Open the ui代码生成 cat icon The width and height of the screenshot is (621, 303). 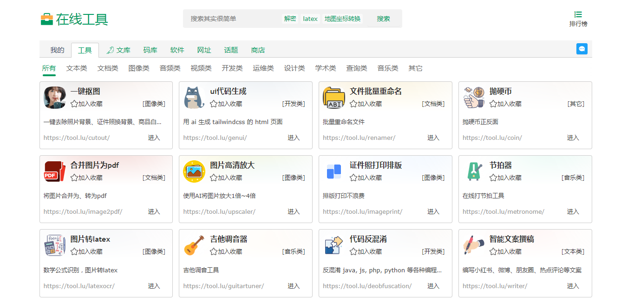[194, 98]
